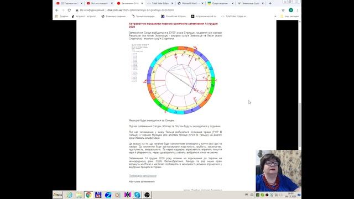Screen dimensions: 354x199
Task: Click the page vertical scrollbar
Action: [300, 125]
